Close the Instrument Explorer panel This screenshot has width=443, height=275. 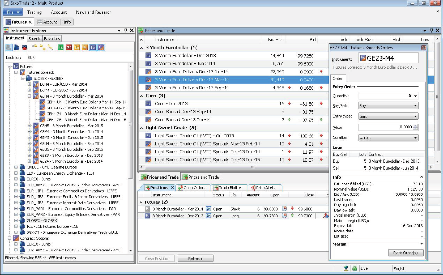132,31
